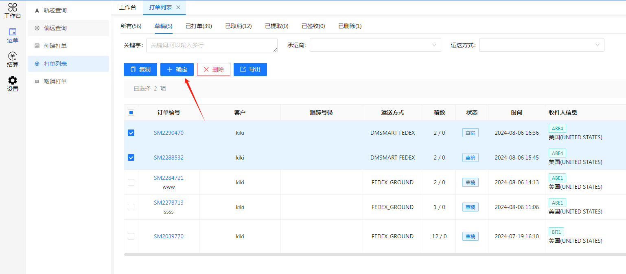
Task: Click the www note under SM2284721
Action: click(169, 187)
